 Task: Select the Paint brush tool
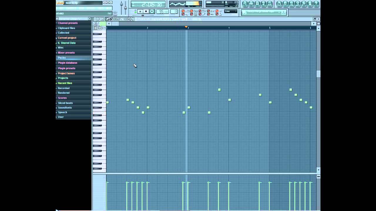coord(111,19)
